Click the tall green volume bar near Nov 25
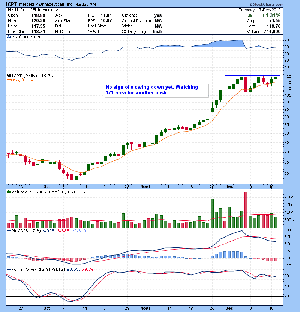Screen dimensions: 300x312 click(x=212, y=213)
